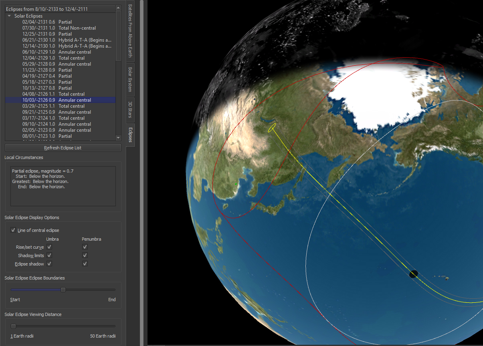Toggle Umbra Shadow limits checkbox
The image size is (483, 346).
(49, 255)
